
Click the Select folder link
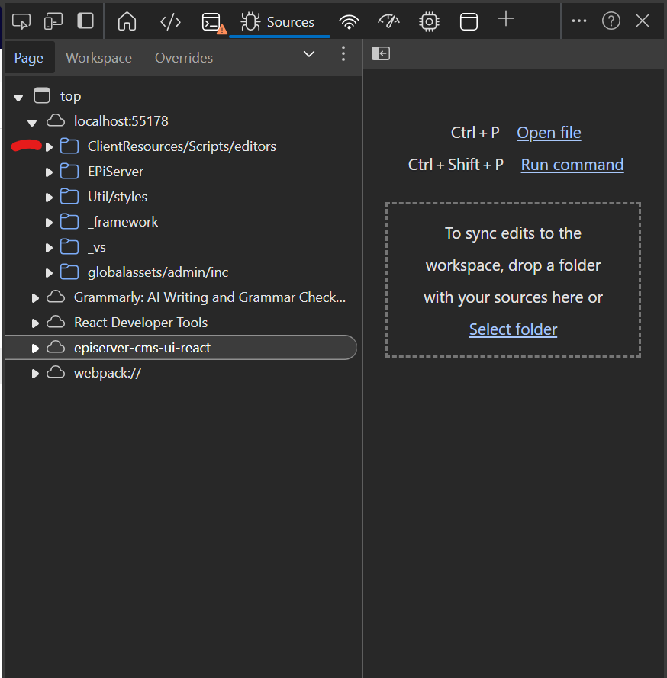point(513,329)
